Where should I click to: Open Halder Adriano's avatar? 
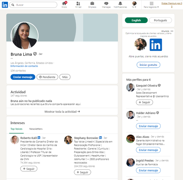[130, 115]
